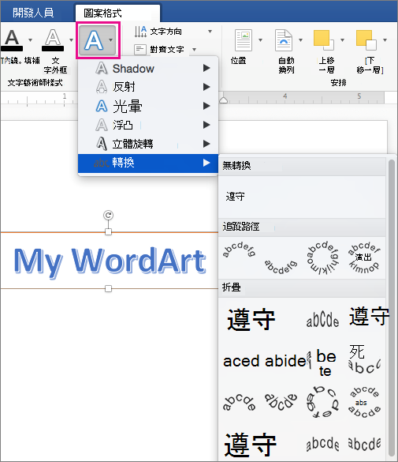Open the Text Fill dropdown arrow
This screenshot has width=398, height=462.
[x=30, y=40]
